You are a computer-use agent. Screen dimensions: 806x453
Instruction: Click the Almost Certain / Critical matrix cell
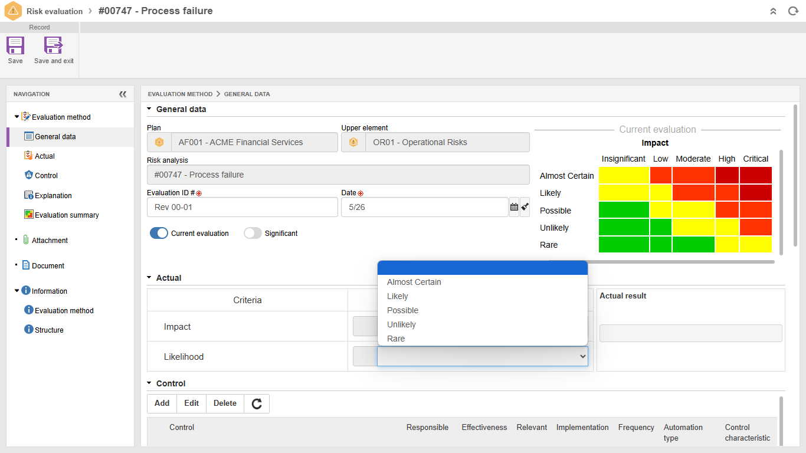(756, 175)
